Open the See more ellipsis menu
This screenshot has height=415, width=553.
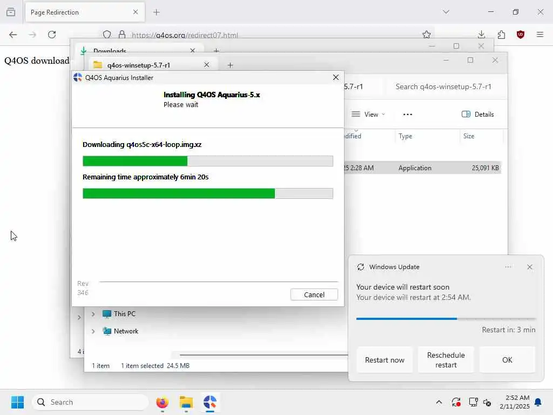[407, 115]
